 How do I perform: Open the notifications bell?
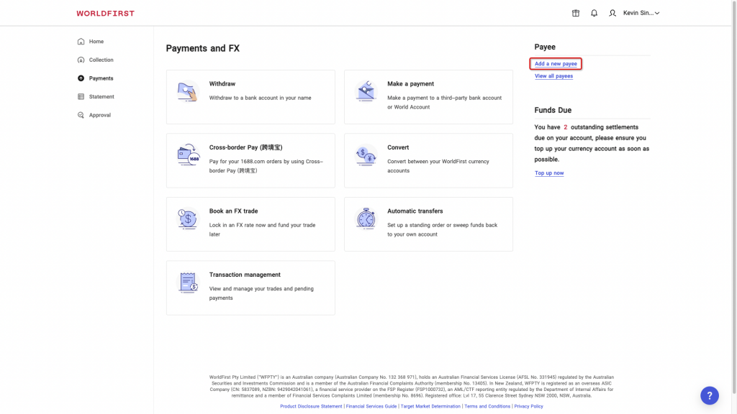(594, 13)
